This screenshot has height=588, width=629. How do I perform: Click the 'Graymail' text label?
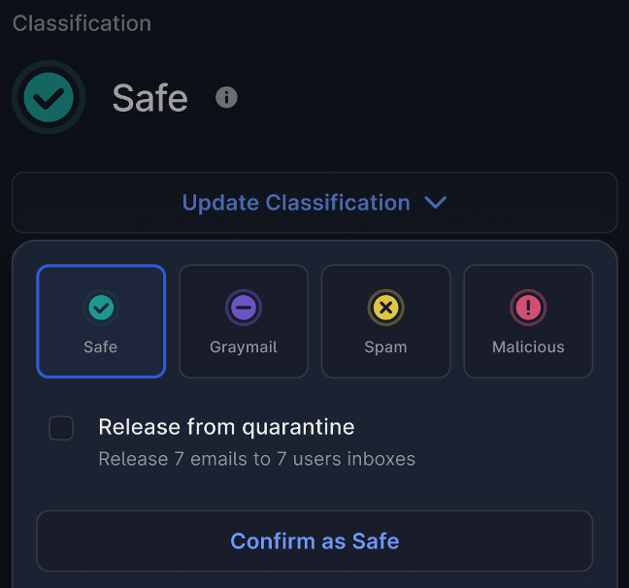click(244, 347)
